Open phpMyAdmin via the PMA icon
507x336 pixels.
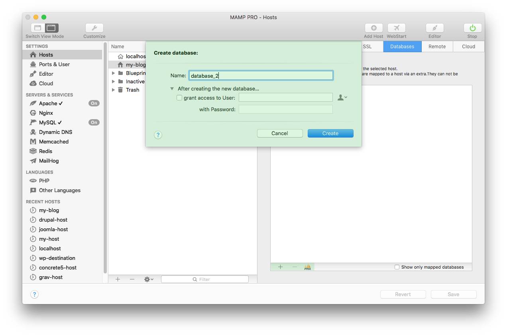point(307,267)
